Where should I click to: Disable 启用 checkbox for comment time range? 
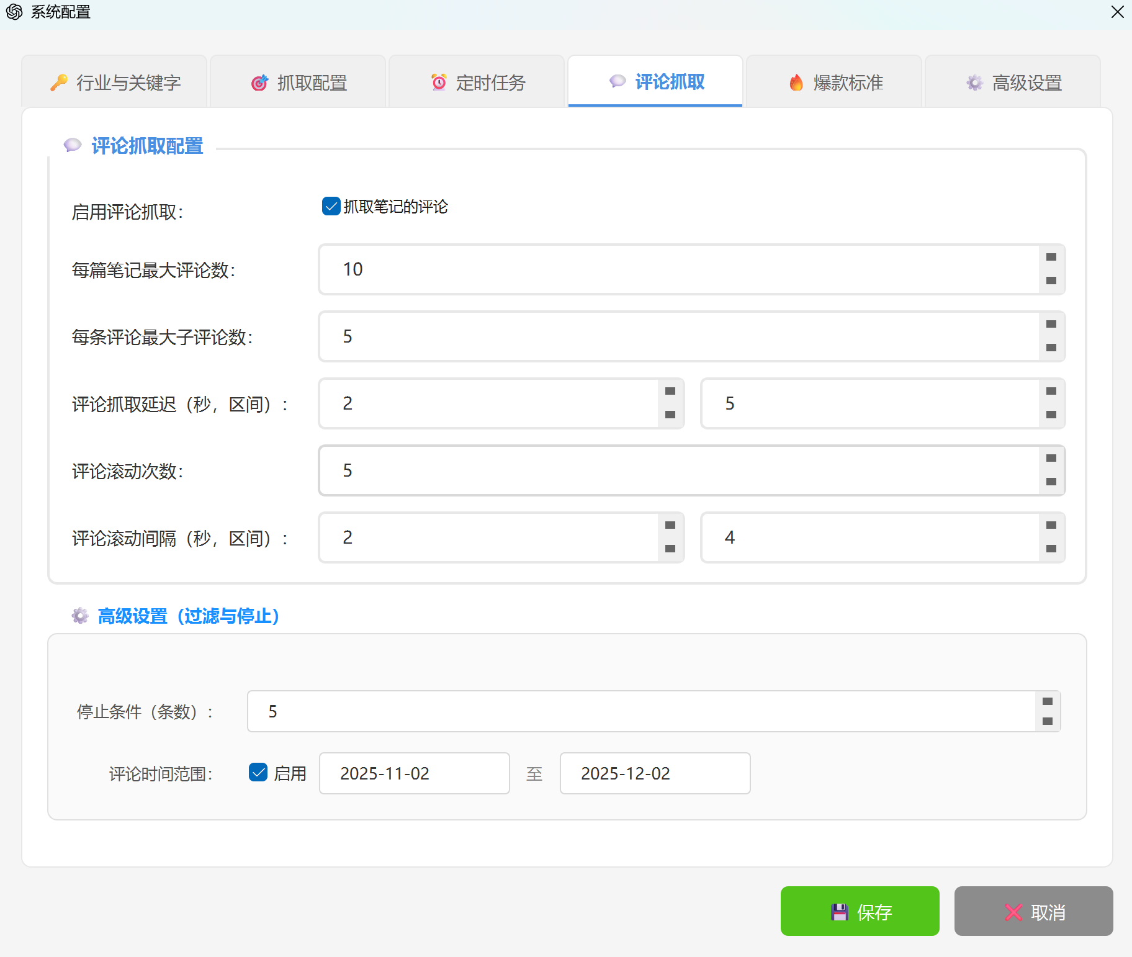click(x=258, y=773)
